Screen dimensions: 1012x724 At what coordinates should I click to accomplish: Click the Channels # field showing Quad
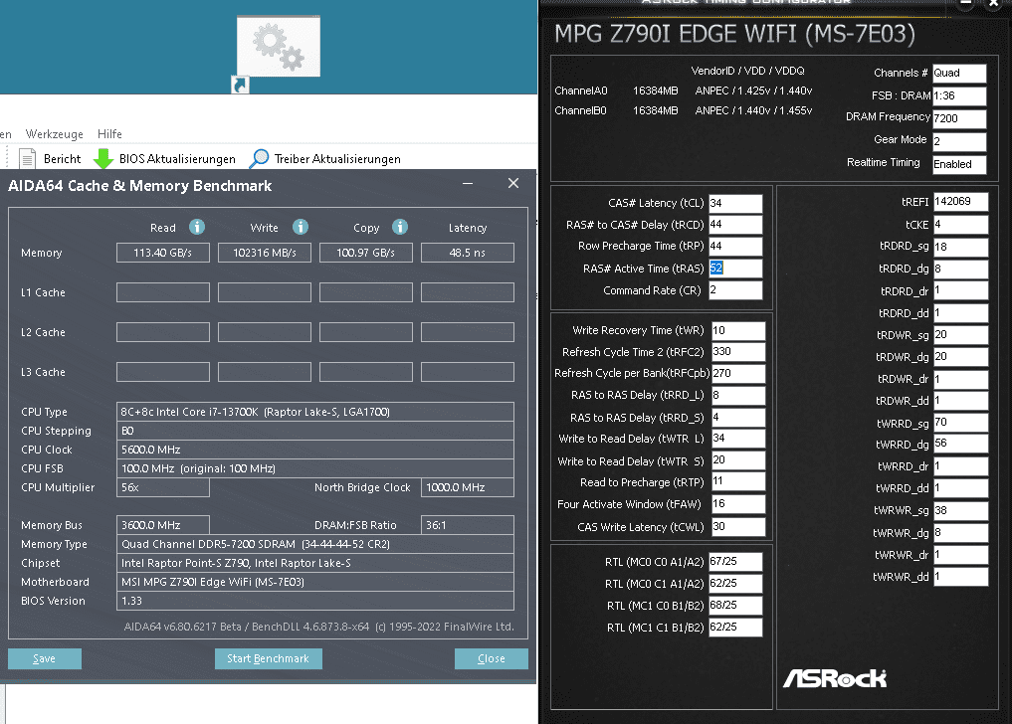click(959, 73)
